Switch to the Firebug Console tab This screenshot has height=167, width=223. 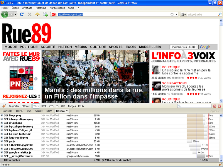coord(7,111)
